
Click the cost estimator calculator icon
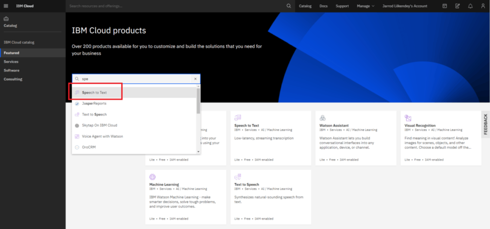pos(457,6)
